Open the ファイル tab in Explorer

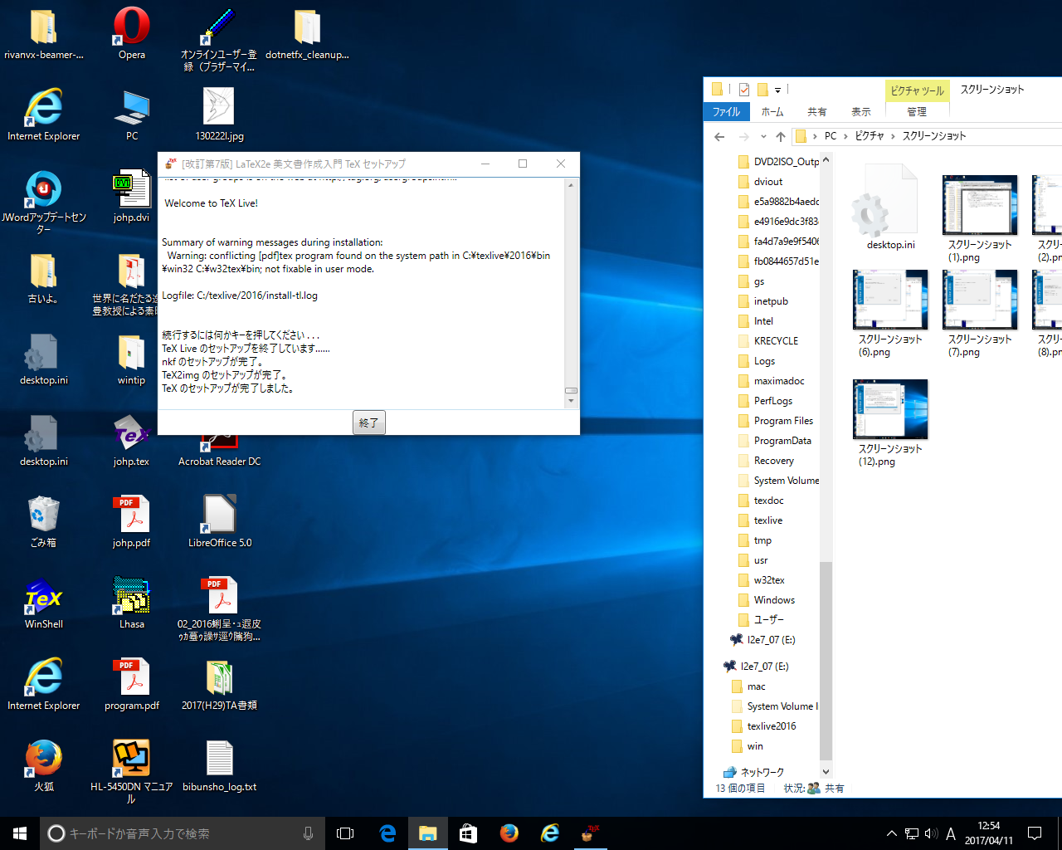pyautogui.click(x=726, y=111)
